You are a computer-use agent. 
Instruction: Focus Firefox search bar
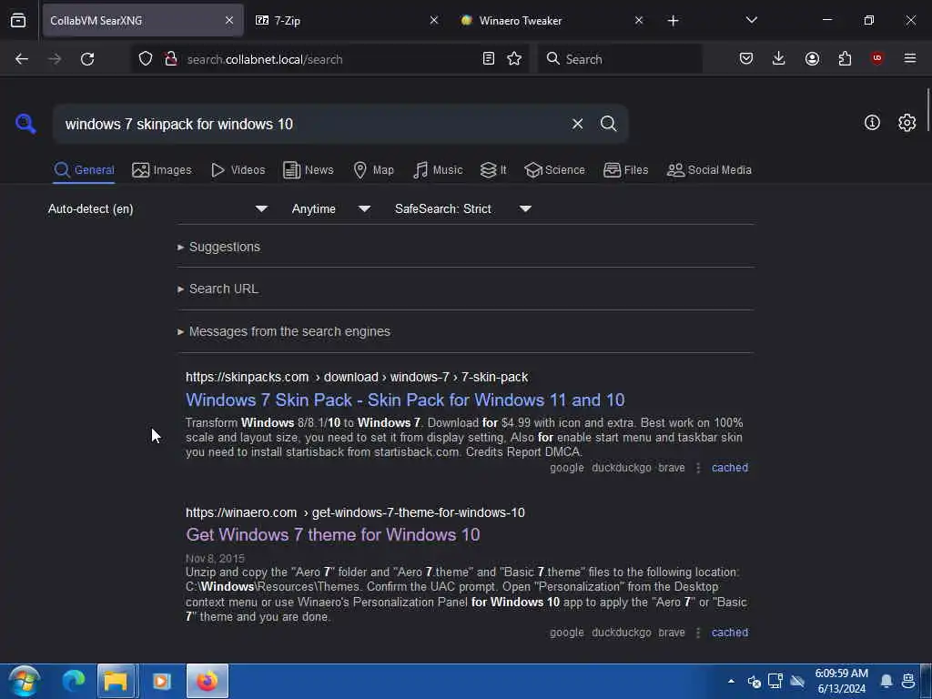pos(621,59)
